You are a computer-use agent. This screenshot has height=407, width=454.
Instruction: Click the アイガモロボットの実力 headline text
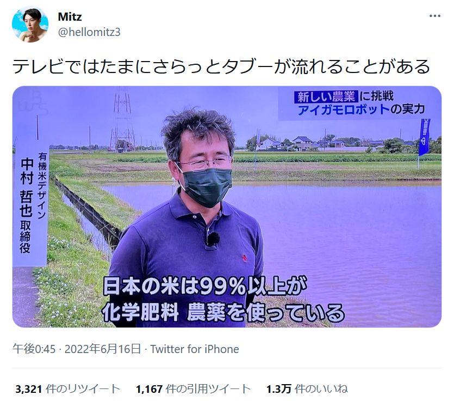point(361,110)
